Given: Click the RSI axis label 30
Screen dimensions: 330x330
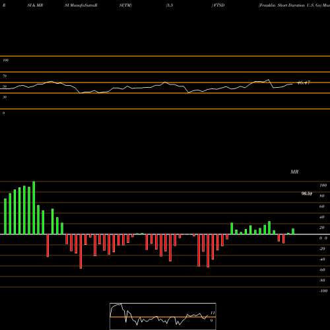Looking at the screenshot, I should 5,97.
